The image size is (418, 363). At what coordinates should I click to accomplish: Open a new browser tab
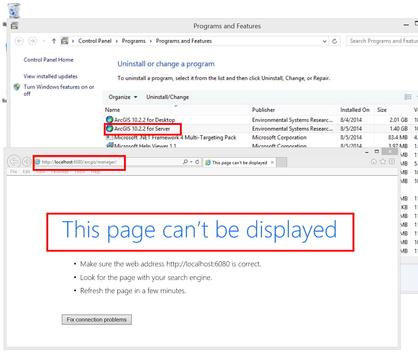click(x=281, y=163)
